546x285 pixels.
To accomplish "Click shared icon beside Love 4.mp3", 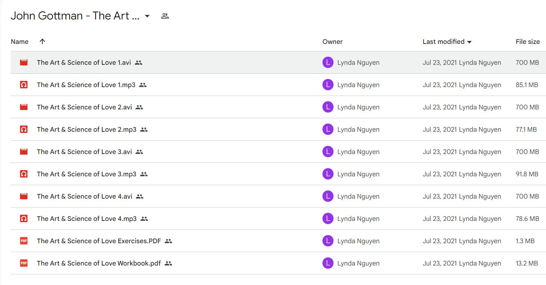I will 144,219.
